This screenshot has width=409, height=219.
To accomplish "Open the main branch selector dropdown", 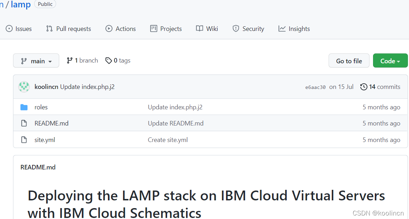I will coord(36,60).
